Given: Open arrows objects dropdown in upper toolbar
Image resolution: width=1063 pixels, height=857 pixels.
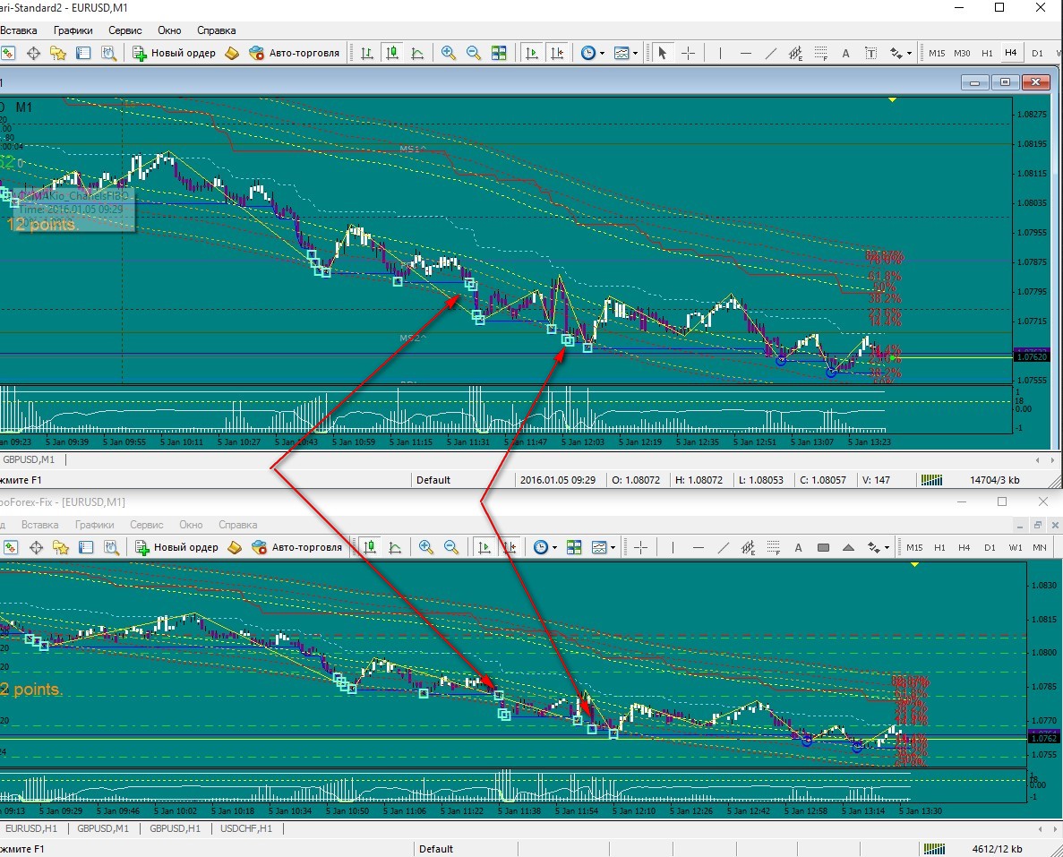Looking at the screenshot, I should pos(901,53).
